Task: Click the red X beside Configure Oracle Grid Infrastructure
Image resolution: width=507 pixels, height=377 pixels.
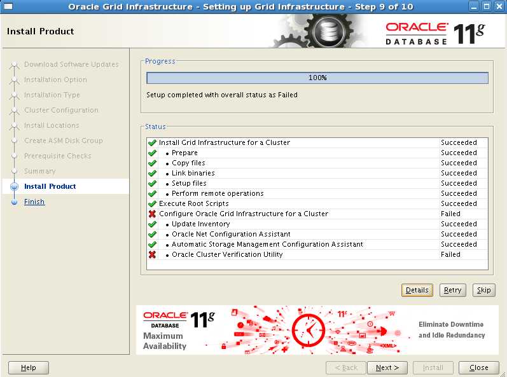Action: coord(152,214)
